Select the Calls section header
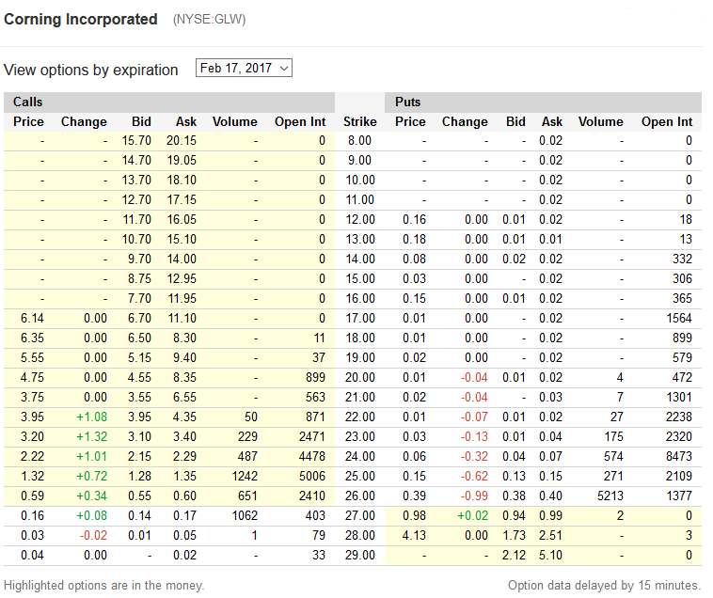Viewport: 713px width, 598px height. pos(27,102)
